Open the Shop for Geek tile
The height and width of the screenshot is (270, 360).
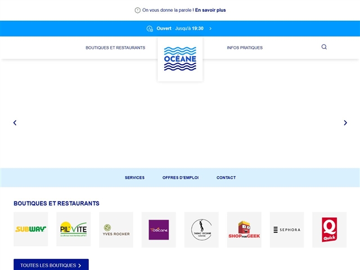point(244,229)
